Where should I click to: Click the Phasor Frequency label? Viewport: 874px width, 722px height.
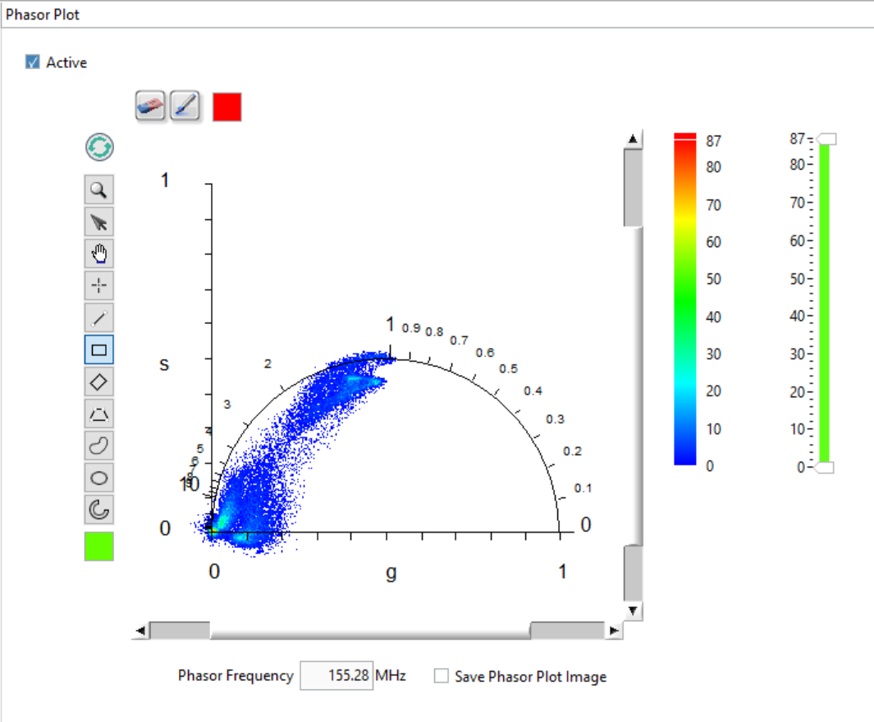236,675
